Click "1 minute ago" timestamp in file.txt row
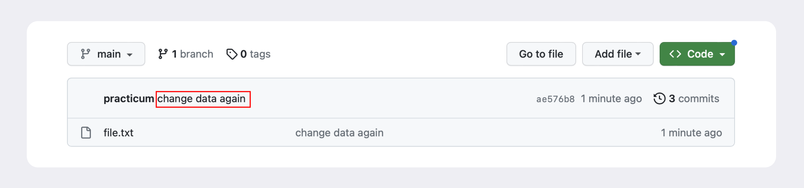 [x=691, y=133]
